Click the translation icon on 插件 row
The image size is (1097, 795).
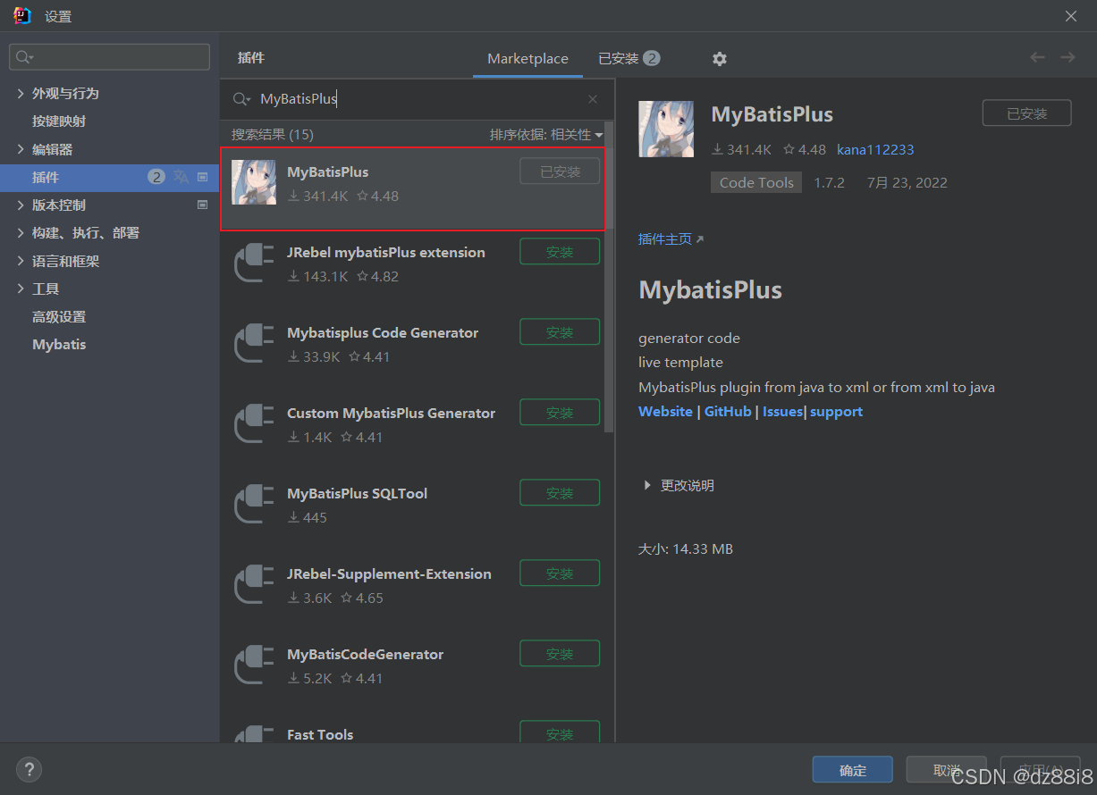(x=181, y=177)
